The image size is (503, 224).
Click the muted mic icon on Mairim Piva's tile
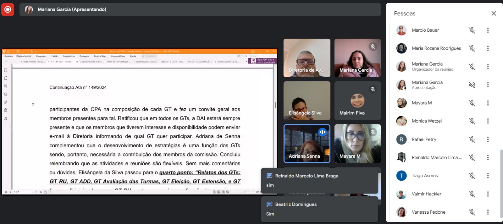pyautogui.click(x=373, y=89)
